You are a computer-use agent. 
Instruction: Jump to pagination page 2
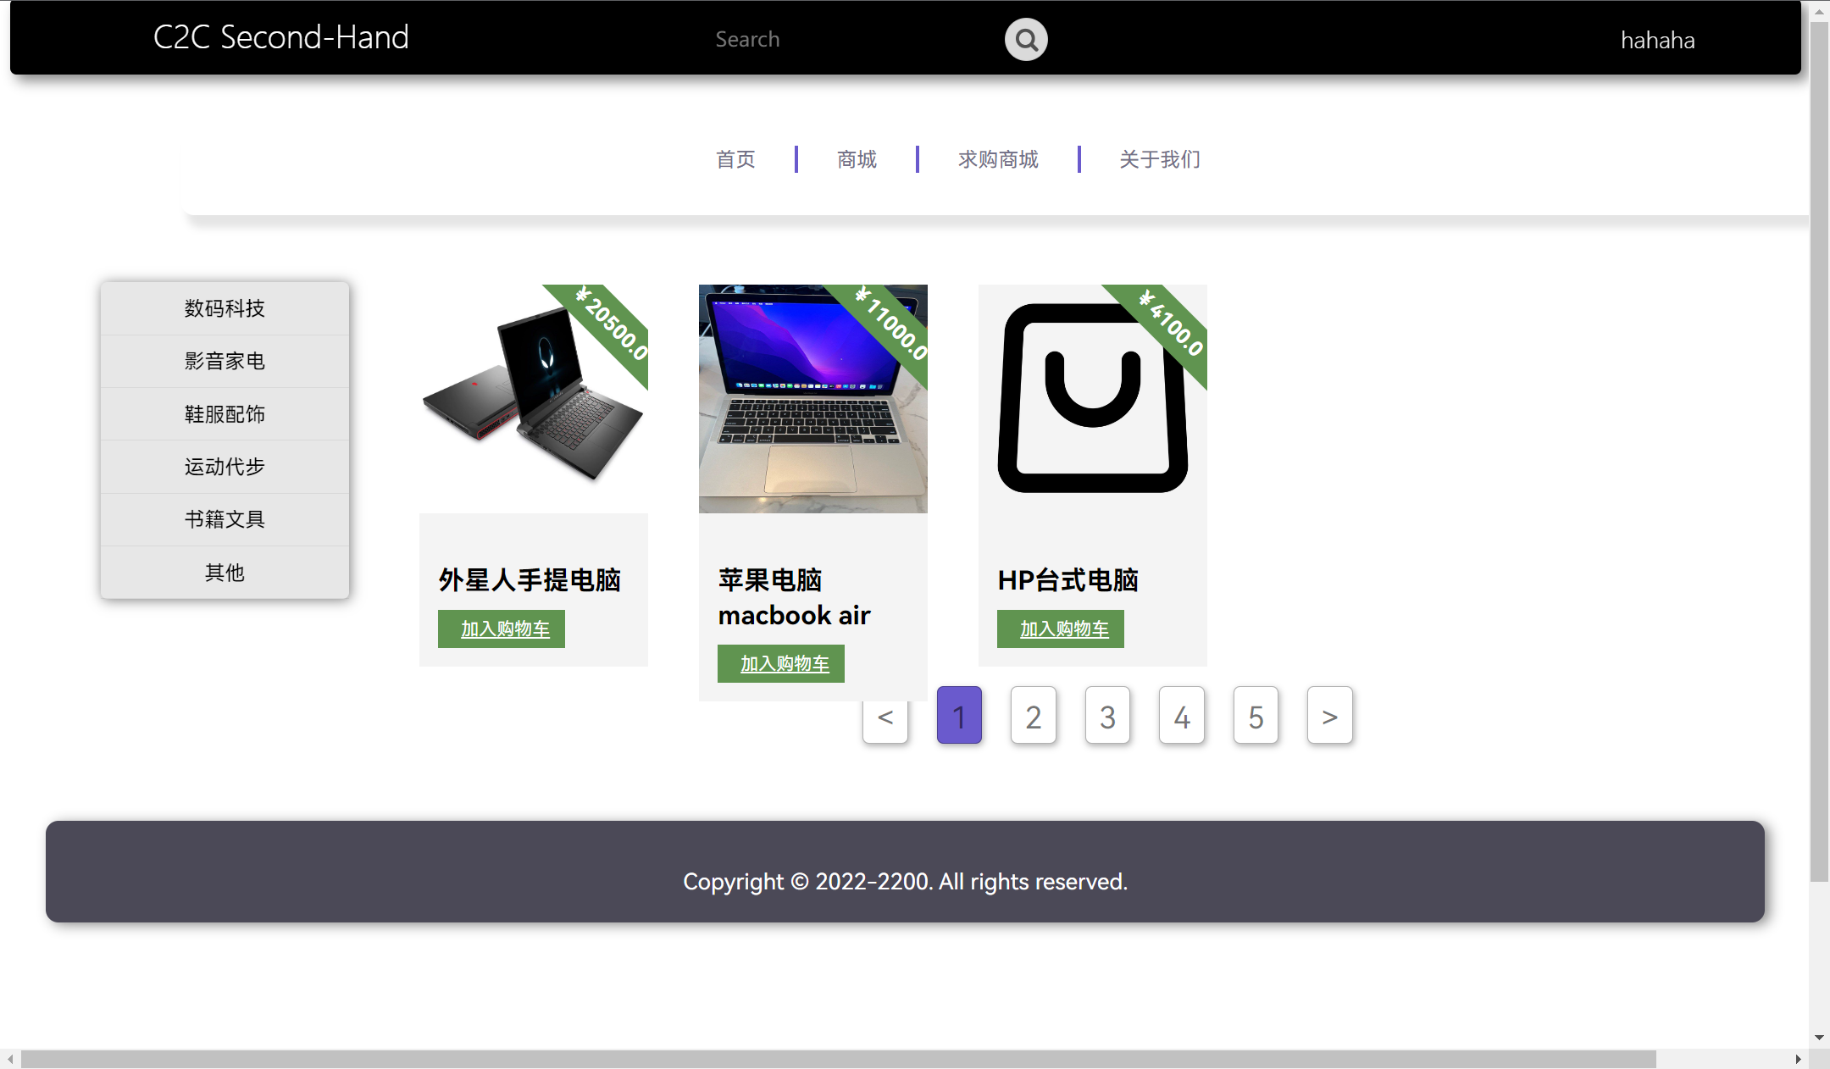1034,716
